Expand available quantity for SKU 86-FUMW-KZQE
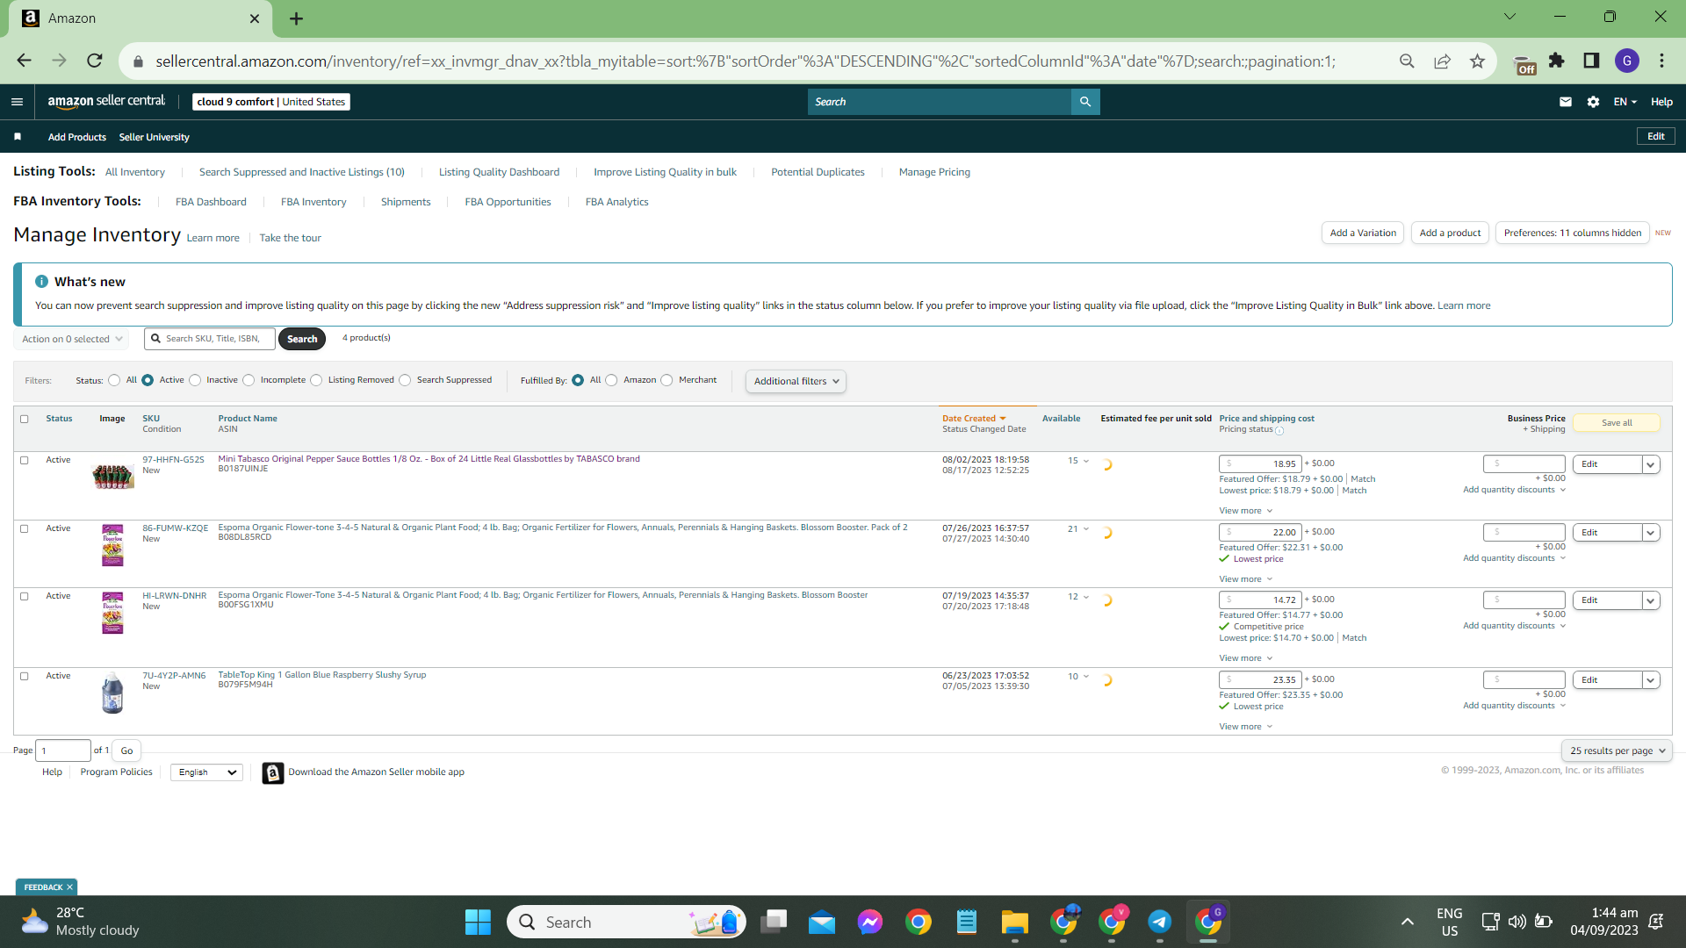 click(1086, 529)
